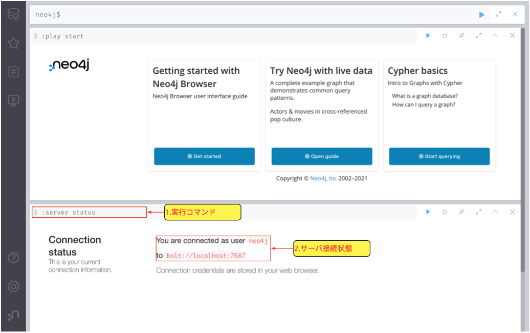Screen dimensions: 530x333
Task: Pin the :play start frame
Action: tap(461, 35)
